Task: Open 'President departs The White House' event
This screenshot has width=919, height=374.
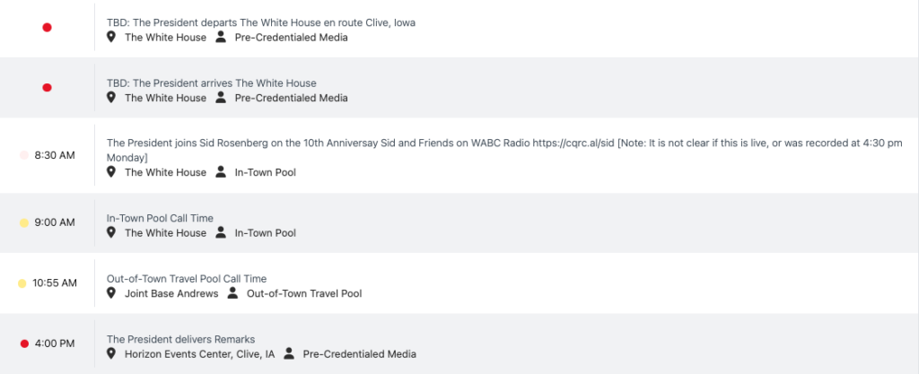Action: (x=261, y=22)
